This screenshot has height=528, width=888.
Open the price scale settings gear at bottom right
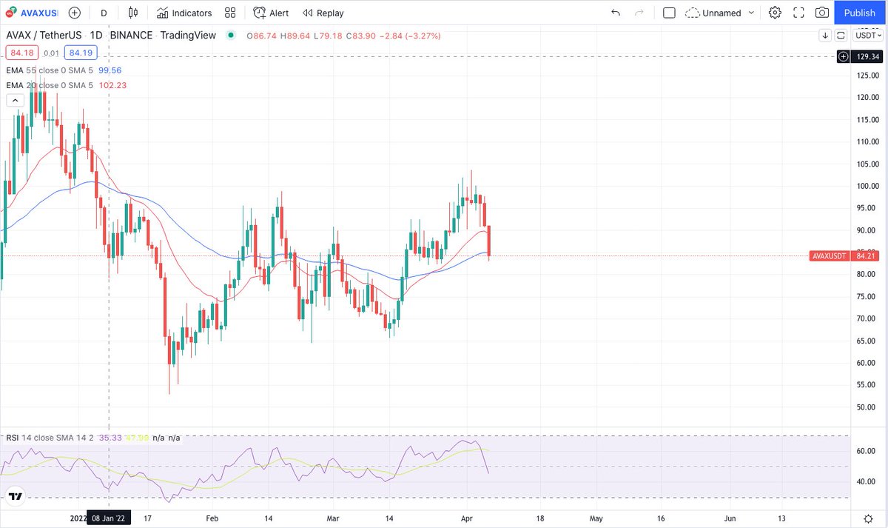[x=867, y=519]
